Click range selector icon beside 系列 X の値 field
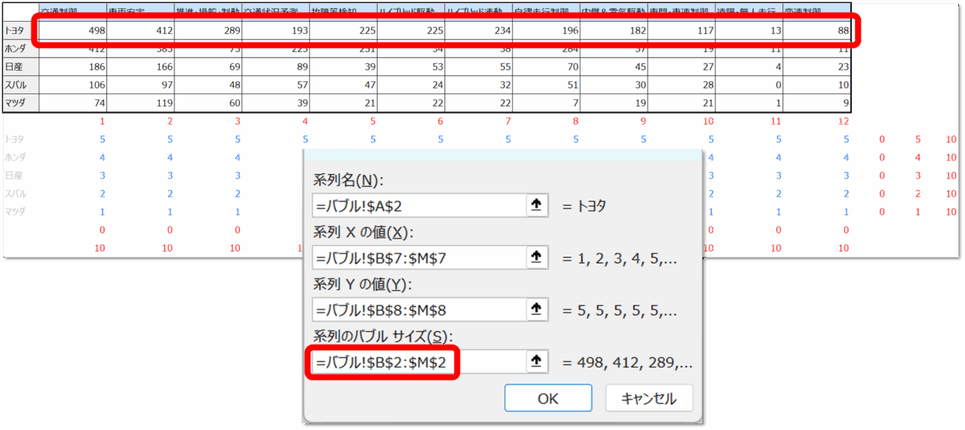965x430 pixels. 536,258
